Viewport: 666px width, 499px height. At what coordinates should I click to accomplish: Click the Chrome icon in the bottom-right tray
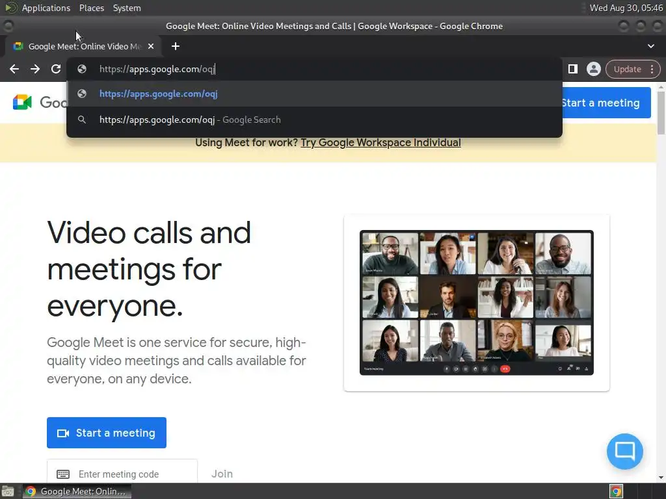coord(616,491)
